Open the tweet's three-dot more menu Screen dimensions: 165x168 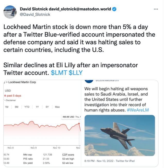156,9
